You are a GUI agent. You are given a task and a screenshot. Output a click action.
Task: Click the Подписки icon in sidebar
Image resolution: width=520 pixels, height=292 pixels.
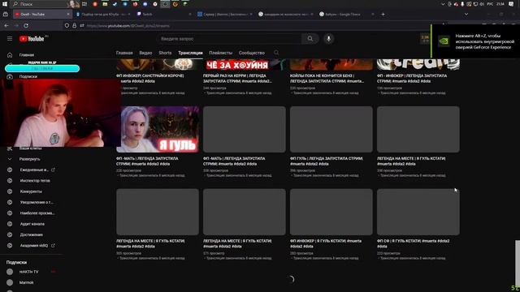click(x=10, y=76)
